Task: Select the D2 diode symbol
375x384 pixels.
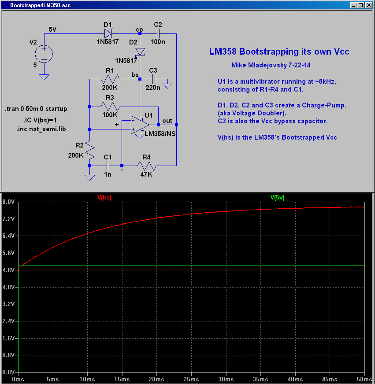Action: pos(140,52)
